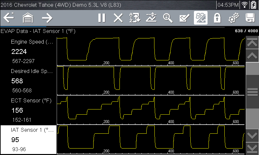Open the gear settings menu
Screen dimensions: 259x155
tap(233, 18)
